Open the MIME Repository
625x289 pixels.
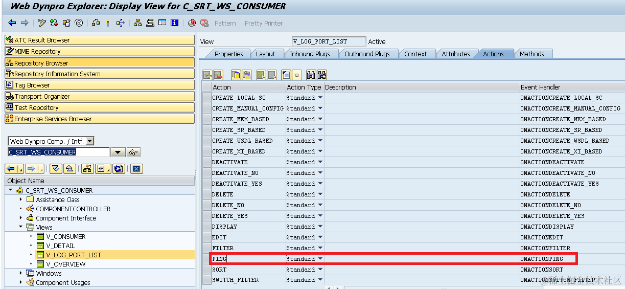tap(100, 51)
